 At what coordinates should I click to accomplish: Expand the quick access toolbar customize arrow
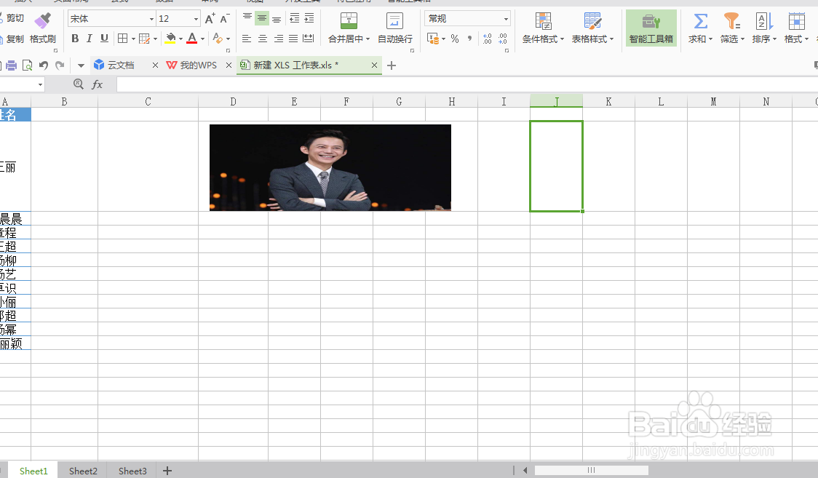coord(81,65)
